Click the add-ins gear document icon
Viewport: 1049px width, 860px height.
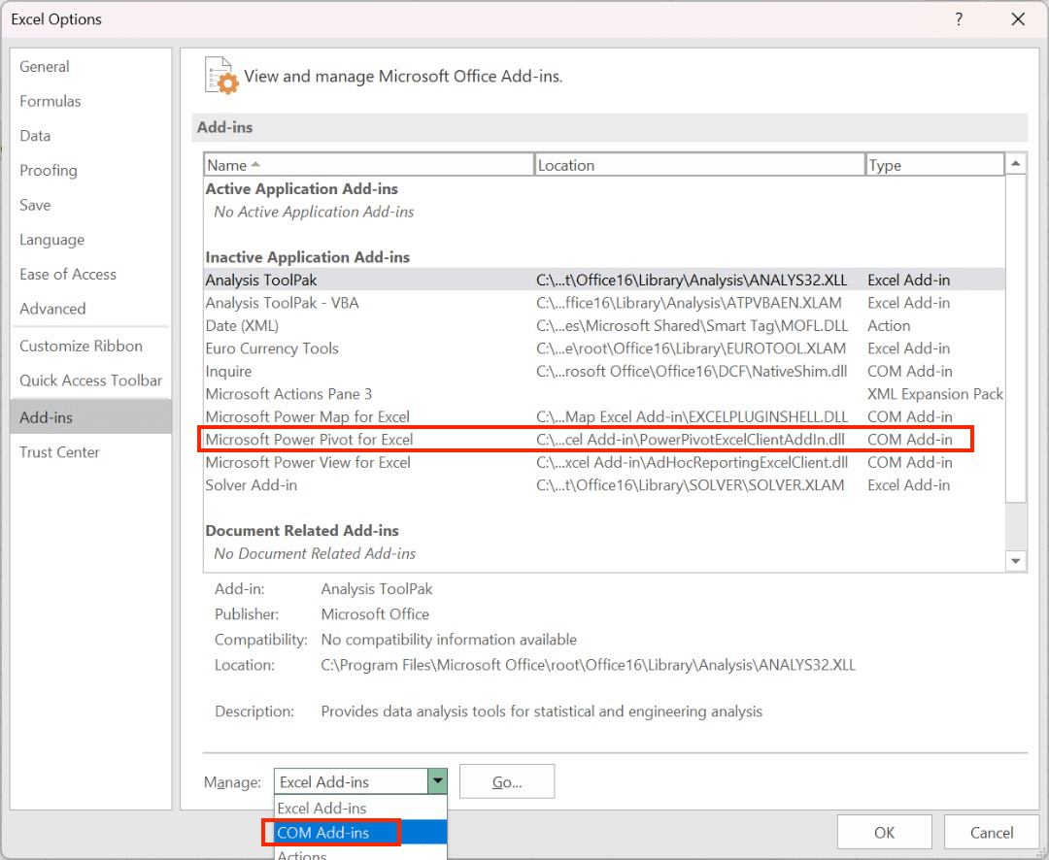pos(221,76)
